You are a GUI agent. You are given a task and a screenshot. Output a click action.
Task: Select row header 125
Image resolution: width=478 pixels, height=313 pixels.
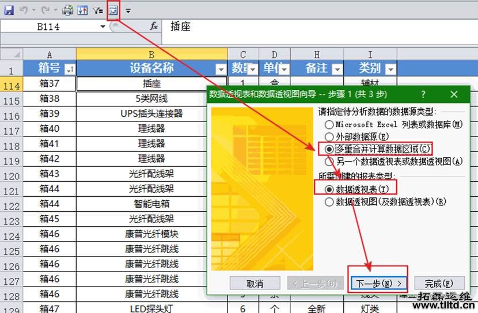(x=12, y=250)
